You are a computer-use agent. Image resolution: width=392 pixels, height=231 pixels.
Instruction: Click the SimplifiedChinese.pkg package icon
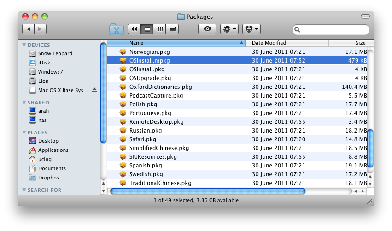pos(123,148)
